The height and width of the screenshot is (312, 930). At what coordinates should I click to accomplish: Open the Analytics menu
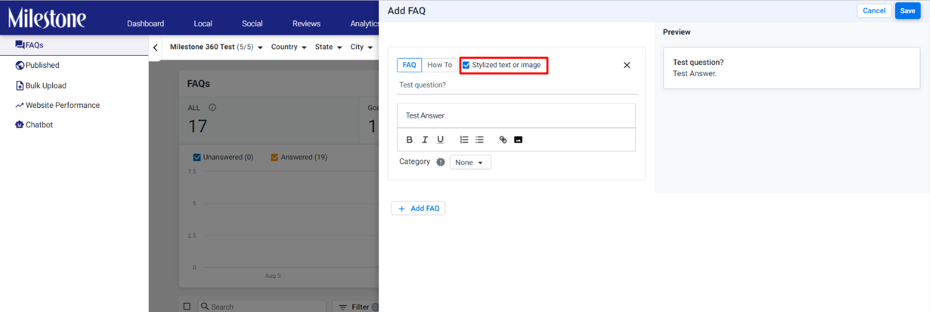pyautogui.click(x=364, y=24)
